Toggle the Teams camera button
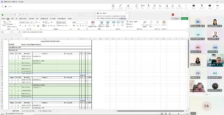This screenshot has width=224, height=115. (x=194, y=6)
